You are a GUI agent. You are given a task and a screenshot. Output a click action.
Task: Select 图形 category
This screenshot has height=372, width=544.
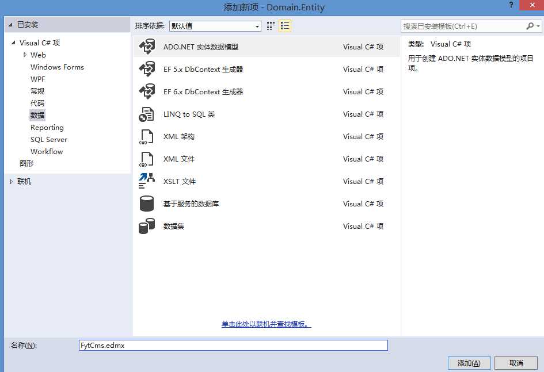click(26, 163)
